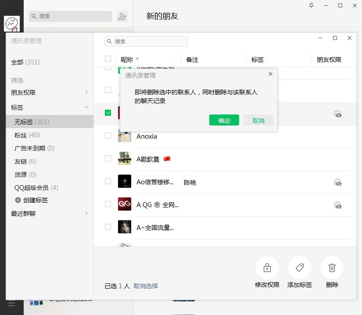Confirm deletion with 确定 button

coord(224,120)
